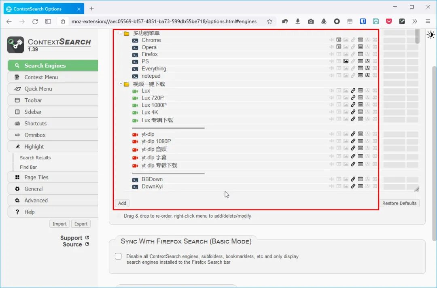
Task: Toggle the Firefox sidebar icon
Action: pos(48,21)
